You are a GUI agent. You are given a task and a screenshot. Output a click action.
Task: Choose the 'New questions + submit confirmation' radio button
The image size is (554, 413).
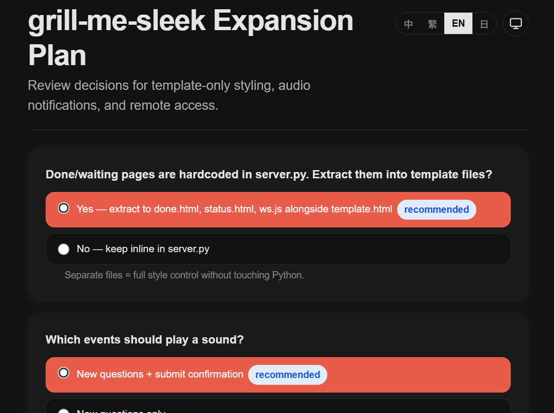[x=64, y=373]
